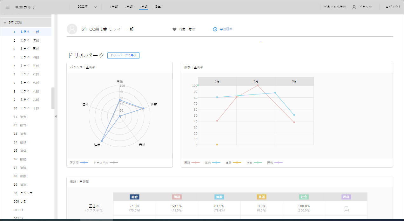Click the student avatar profile icon

(x=72, y=29)
